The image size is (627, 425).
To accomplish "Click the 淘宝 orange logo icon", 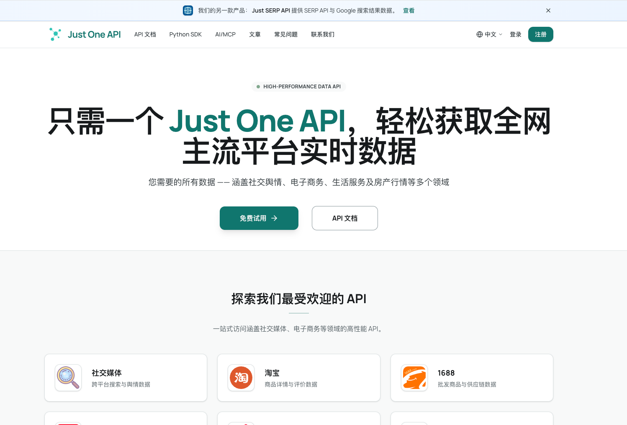I will [x=241, y=378].
